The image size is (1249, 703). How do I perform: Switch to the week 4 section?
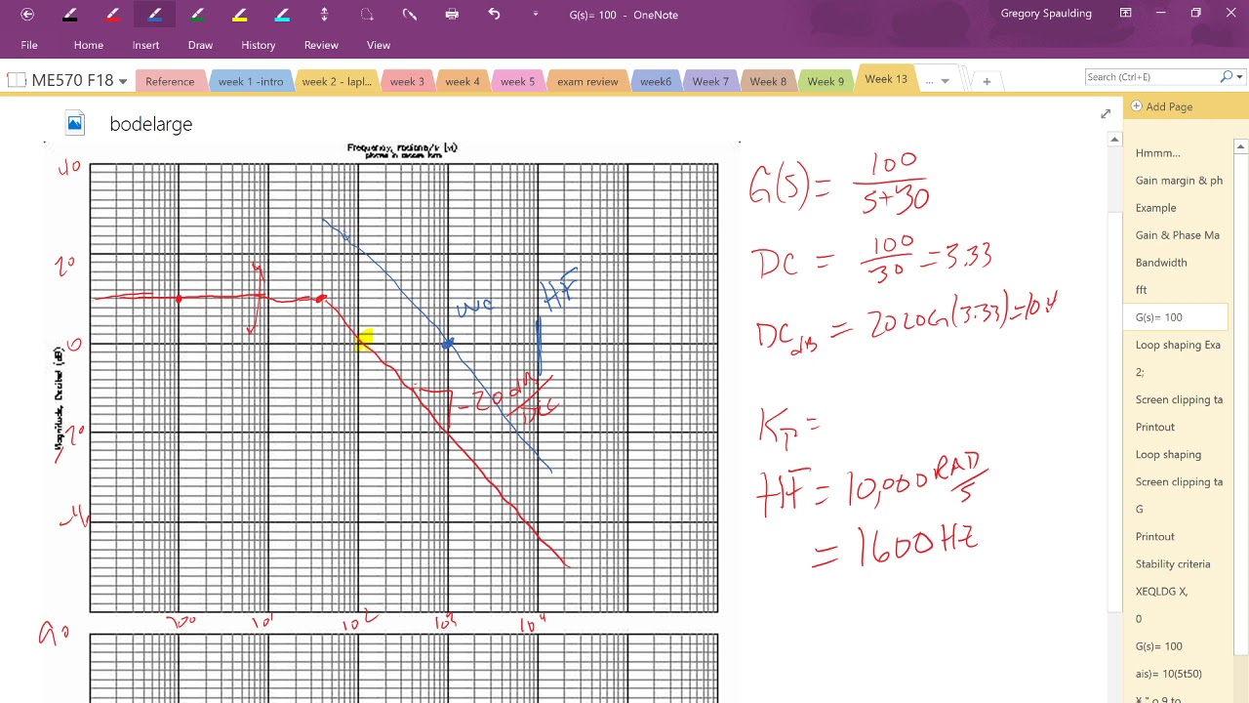tap(463, 82)
